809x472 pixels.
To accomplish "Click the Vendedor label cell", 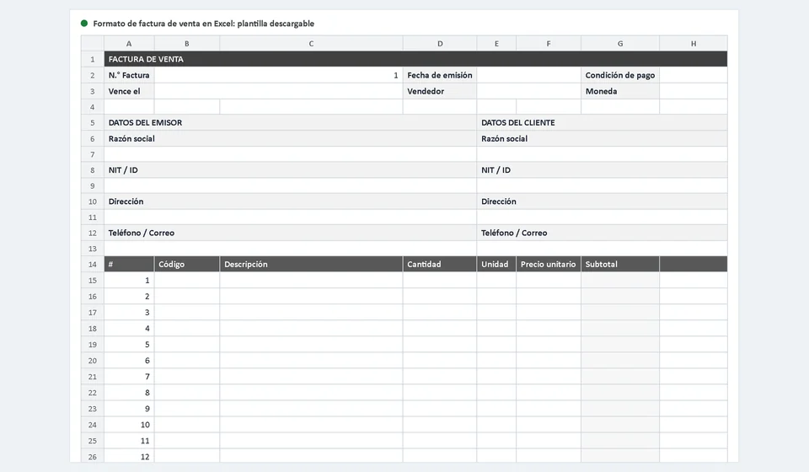I will tap(440, 91).
